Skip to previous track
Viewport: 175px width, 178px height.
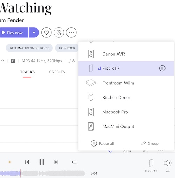pyautogui.click(x=27, y=162)
